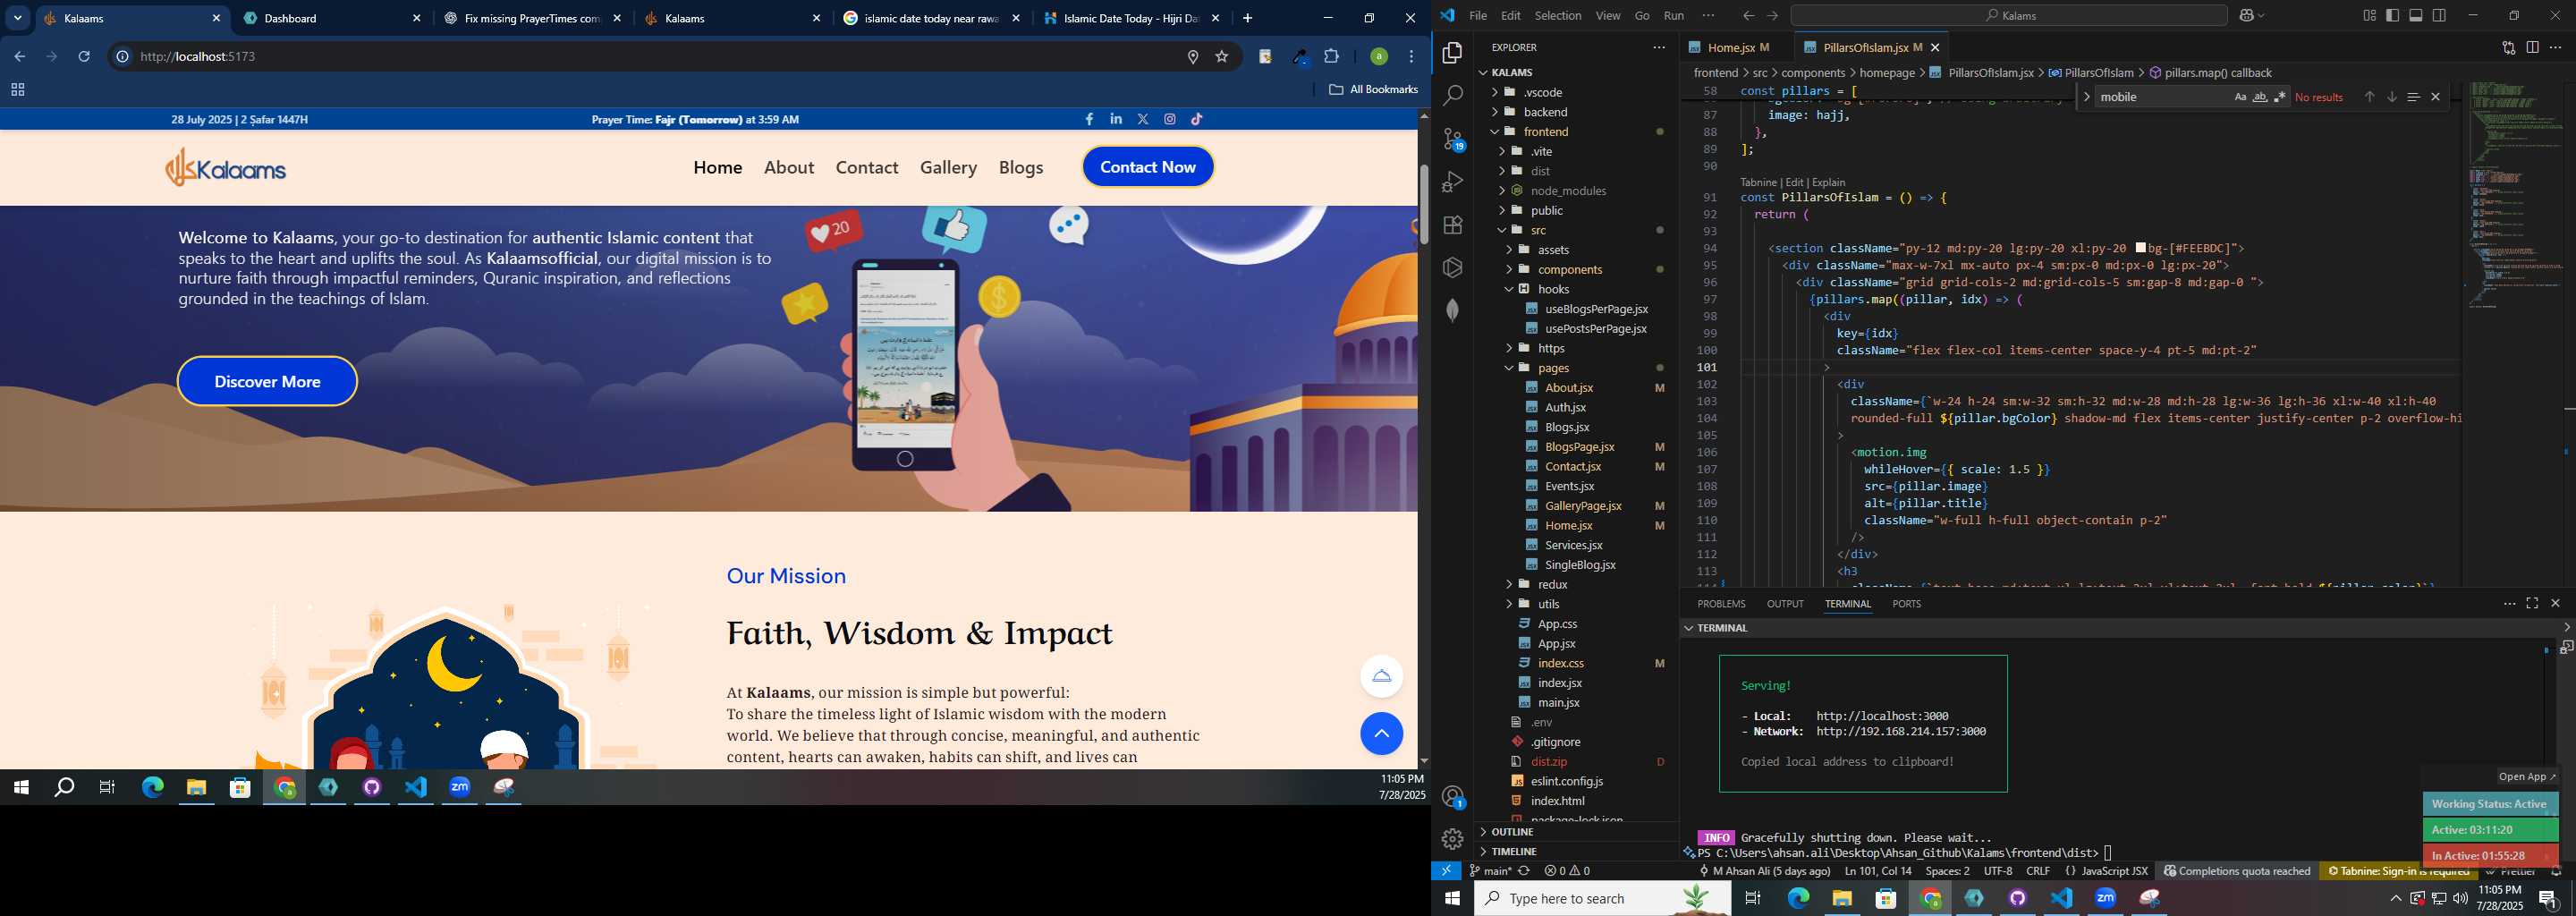
Task: Open the Selection menu in VS Code
Action: tap(1557, 15)
